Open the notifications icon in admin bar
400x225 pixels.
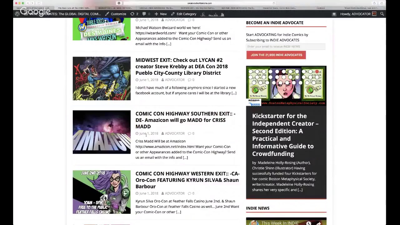click(x=334, y=14)
